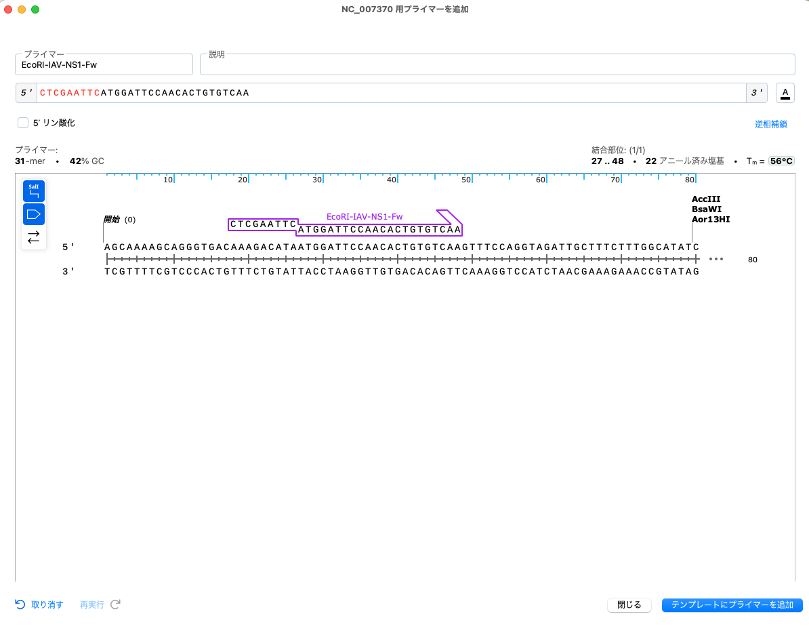
Task: Click inside the プライマー name field
Action: coord(104,64)
